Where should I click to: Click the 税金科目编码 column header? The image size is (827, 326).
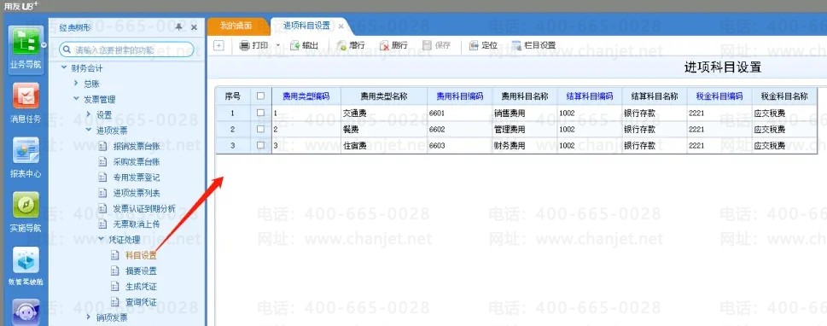pyautogui.click(x=719, y=96)
